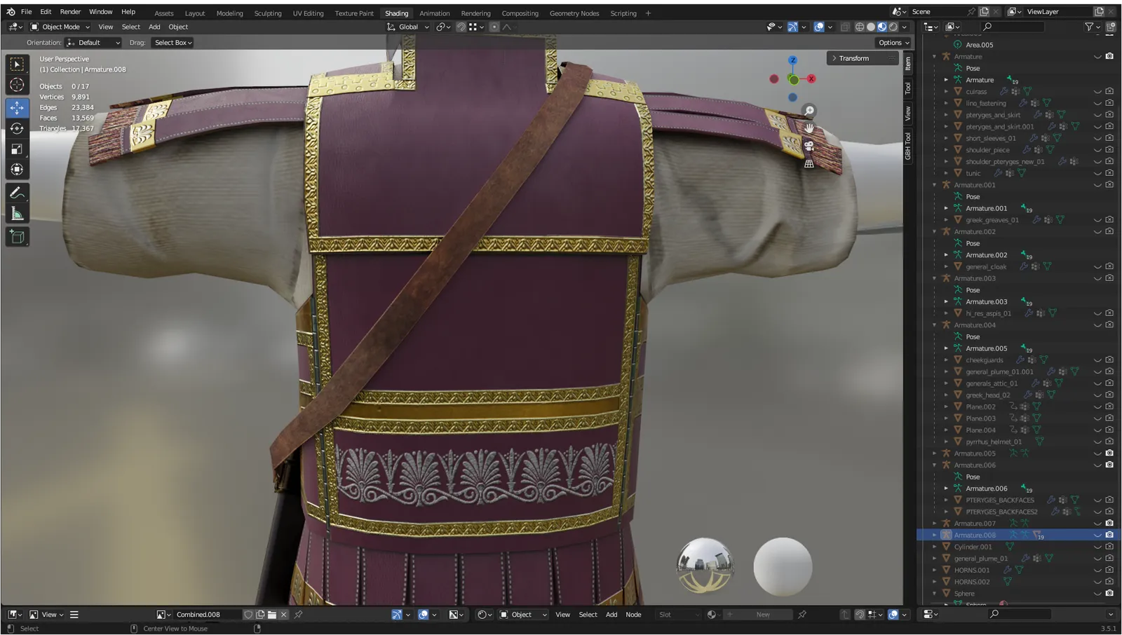Open the GBH Tool sidebar tab
Viewport: 1122px width, 635px height.
point(908,146)
